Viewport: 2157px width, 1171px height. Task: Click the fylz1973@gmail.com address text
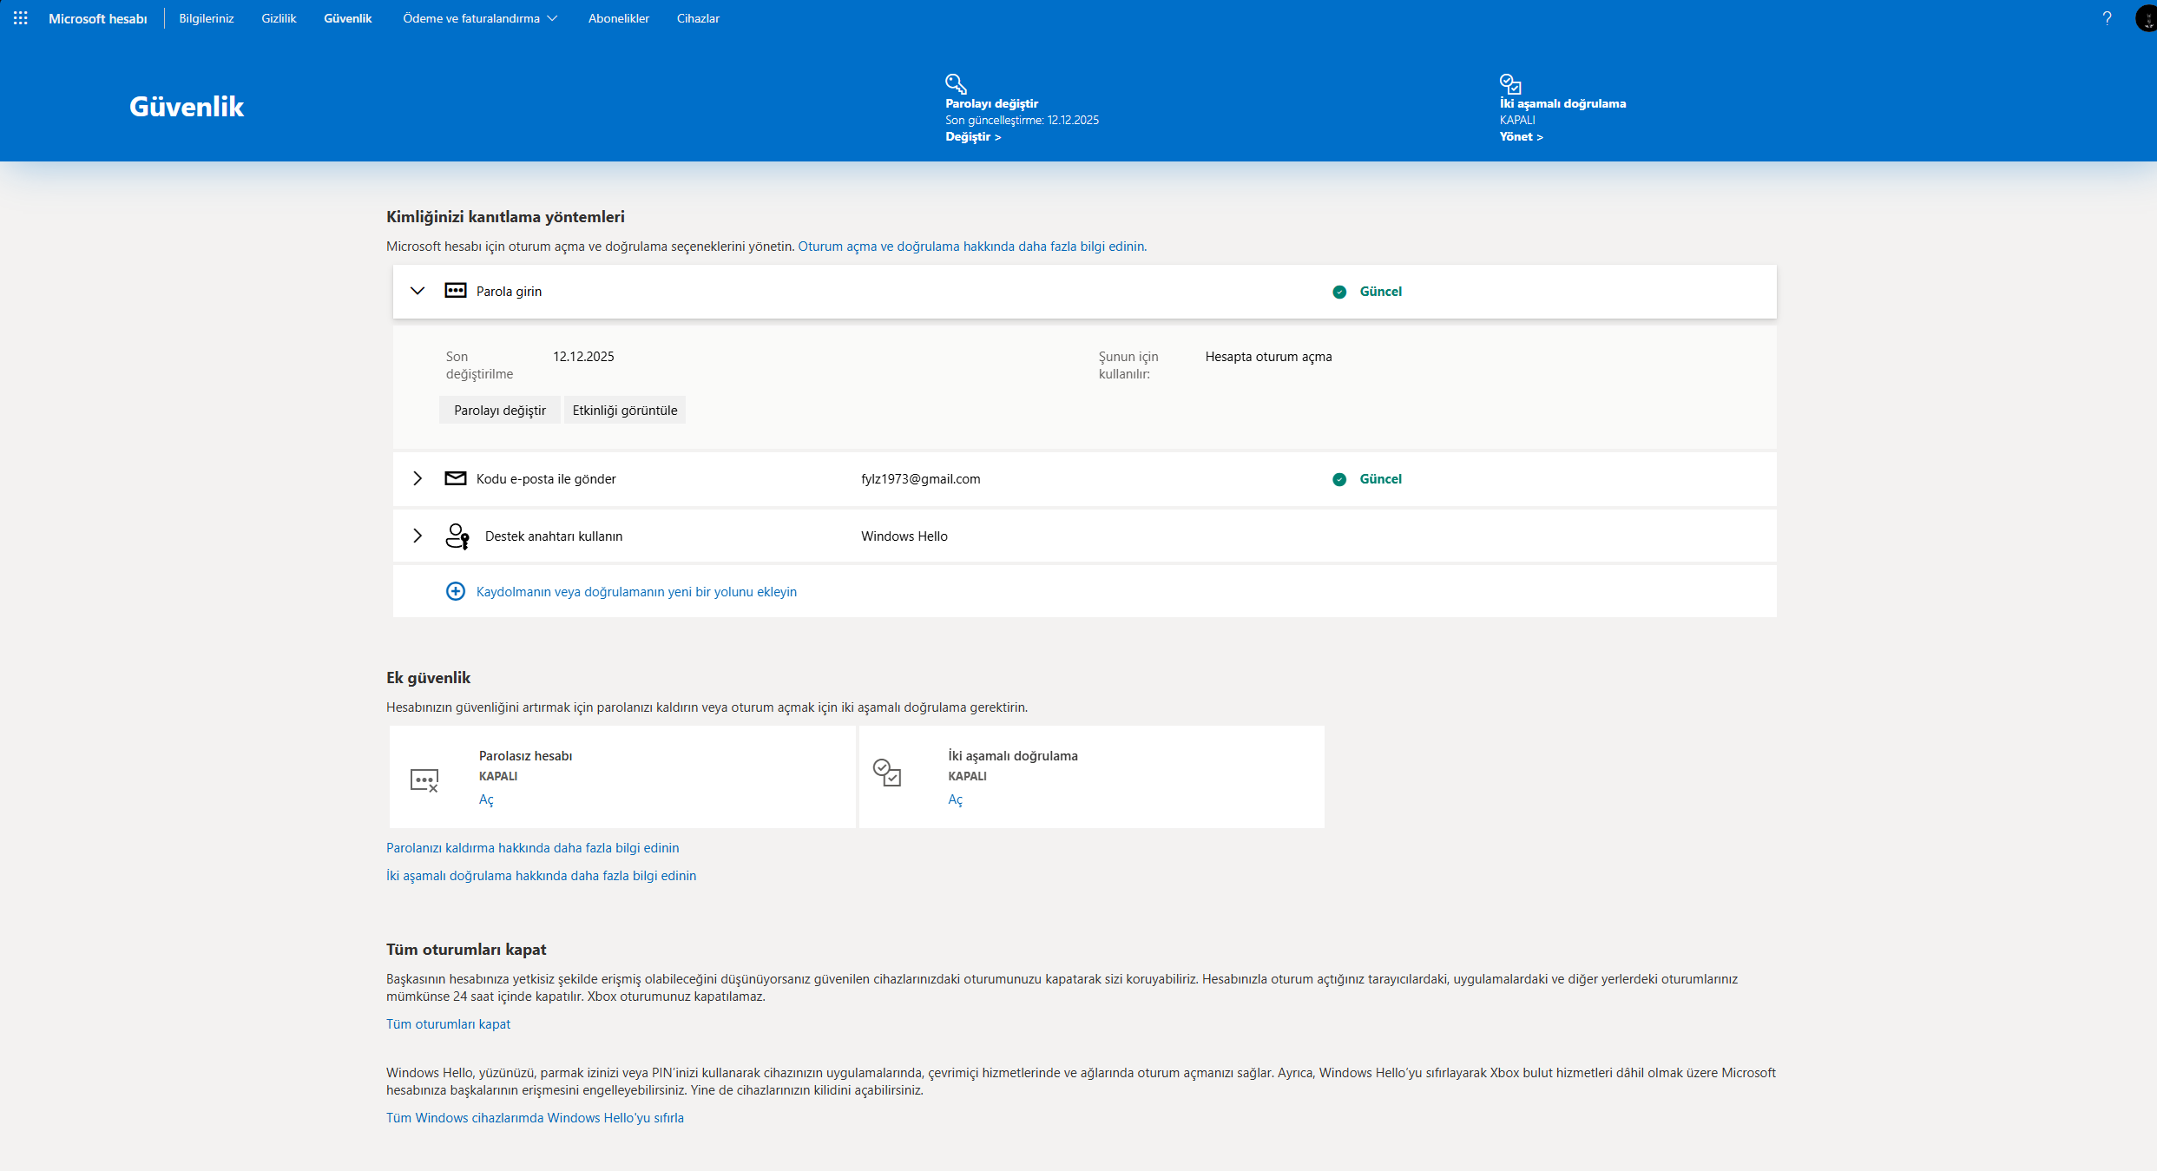pos(920,479)
